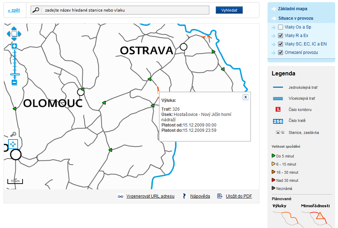
Task: Focus the station or train search field
Action: (x=125, y=10)
